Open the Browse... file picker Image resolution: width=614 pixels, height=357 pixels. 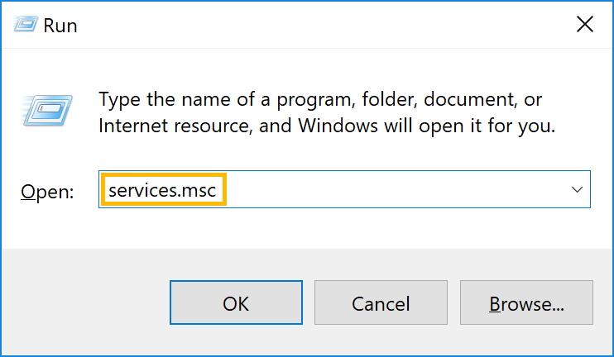pos(526,303)
